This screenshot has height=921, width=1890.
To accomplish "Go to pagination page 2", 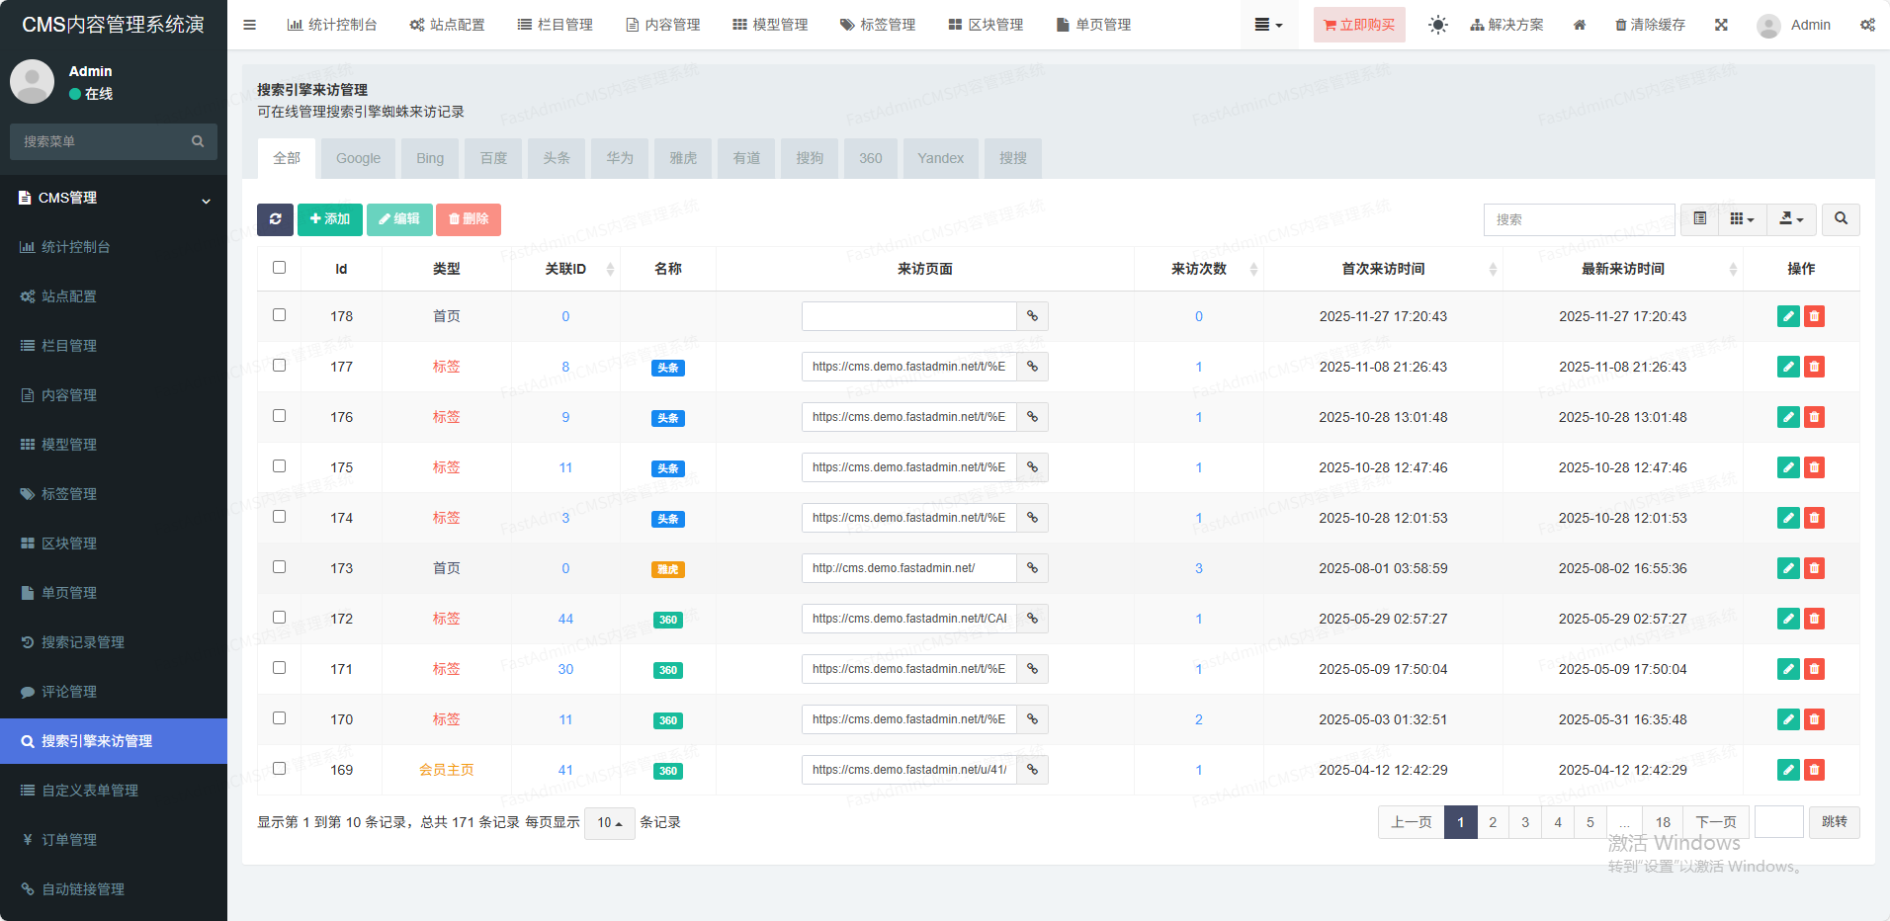I will 1493,822.
